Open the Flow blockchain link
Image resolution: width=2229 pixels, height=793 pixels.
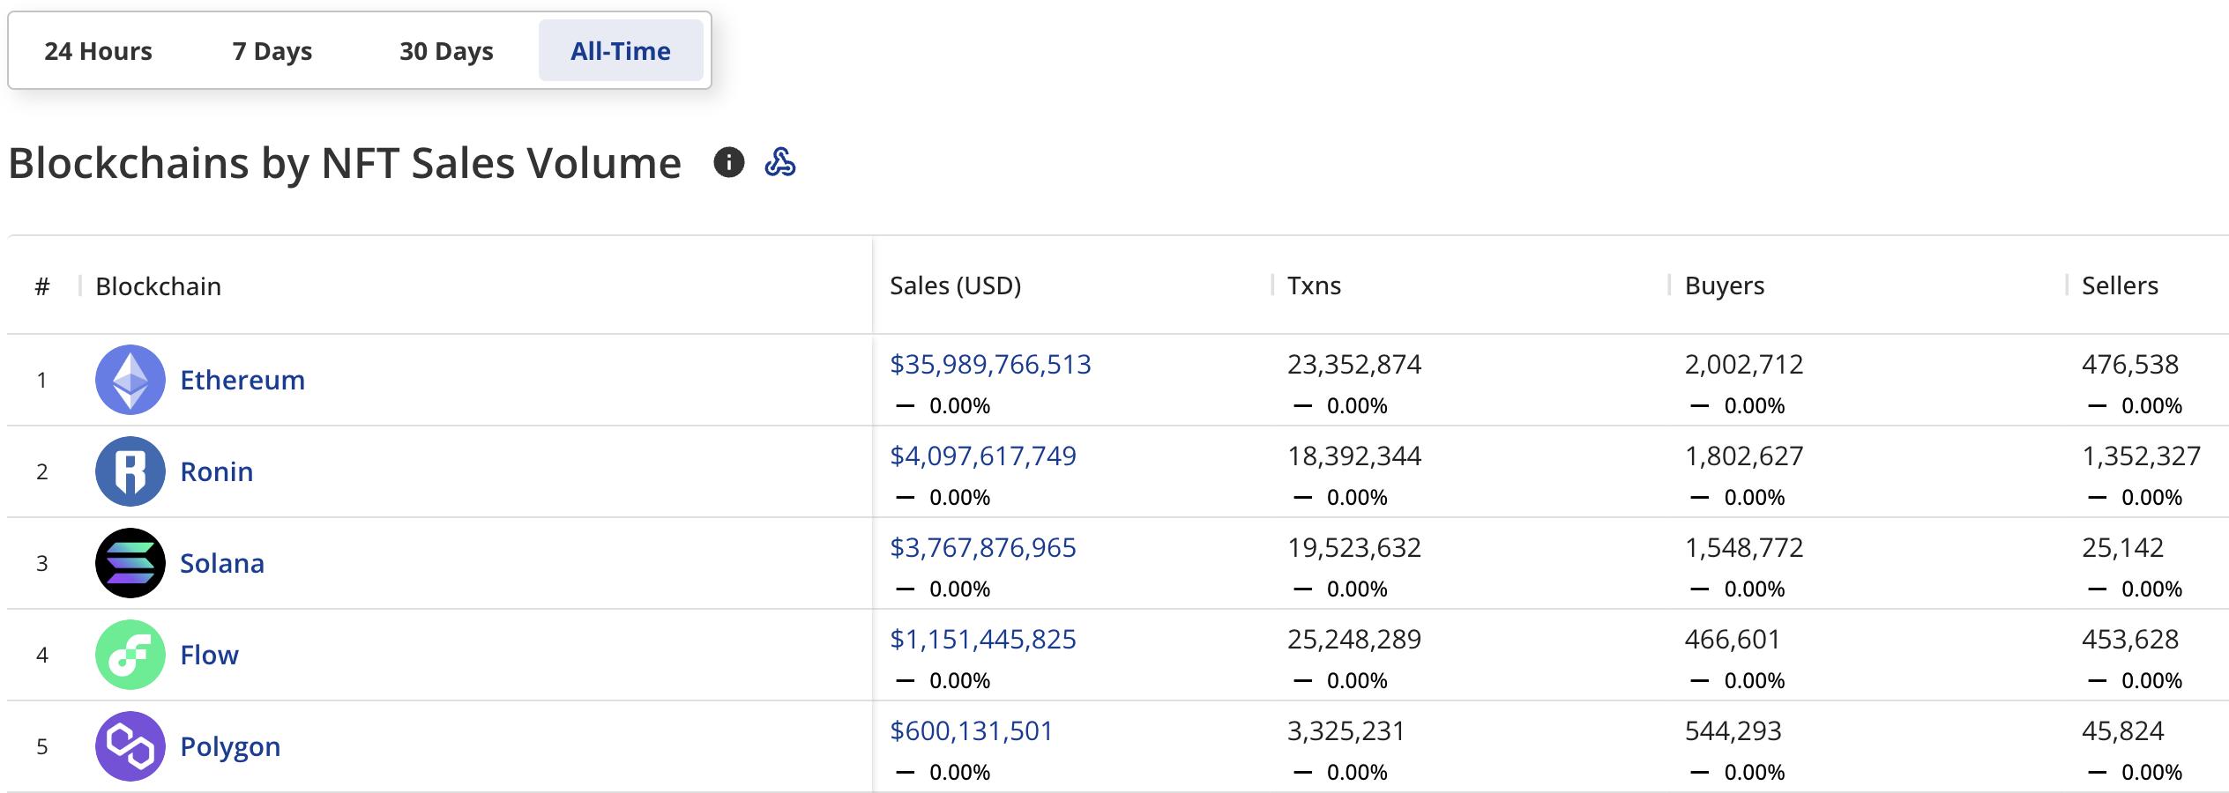pos(209,655)
